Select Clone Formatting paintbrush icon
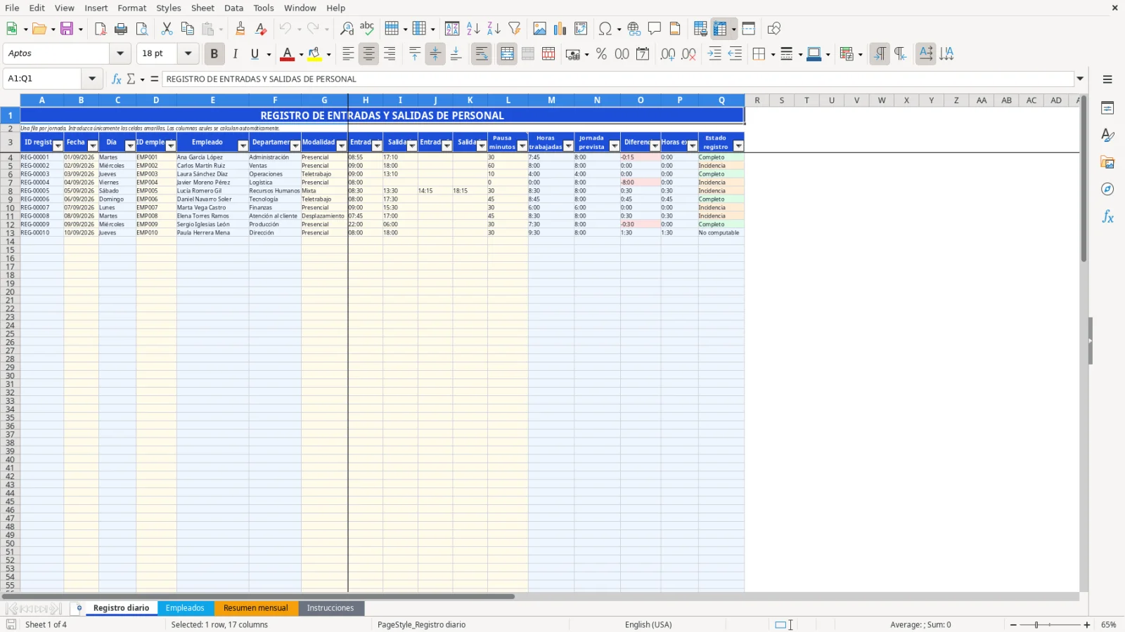Viewport: 1125px width, 632px height. [240, 29]
